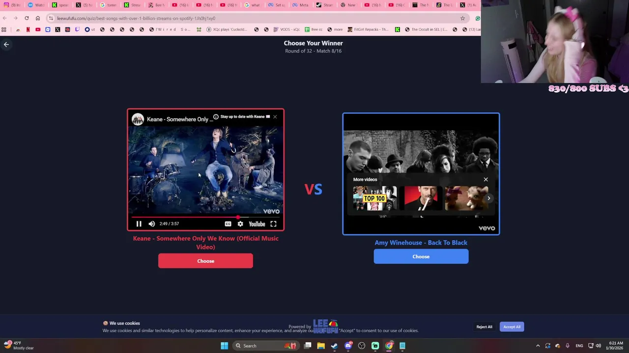This screenshot has width=629, height=353.
Task: Open the 'I Wired So...' bookmark
Action: [170, 29]
